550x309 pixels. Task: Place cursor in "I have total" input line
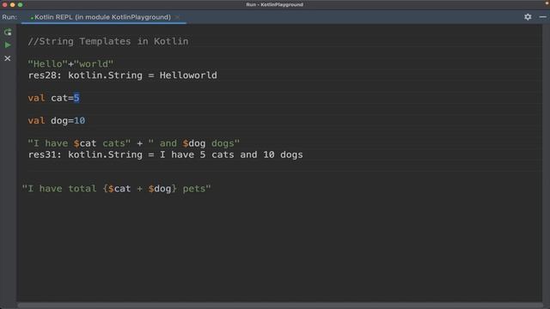tap(117, 189)
